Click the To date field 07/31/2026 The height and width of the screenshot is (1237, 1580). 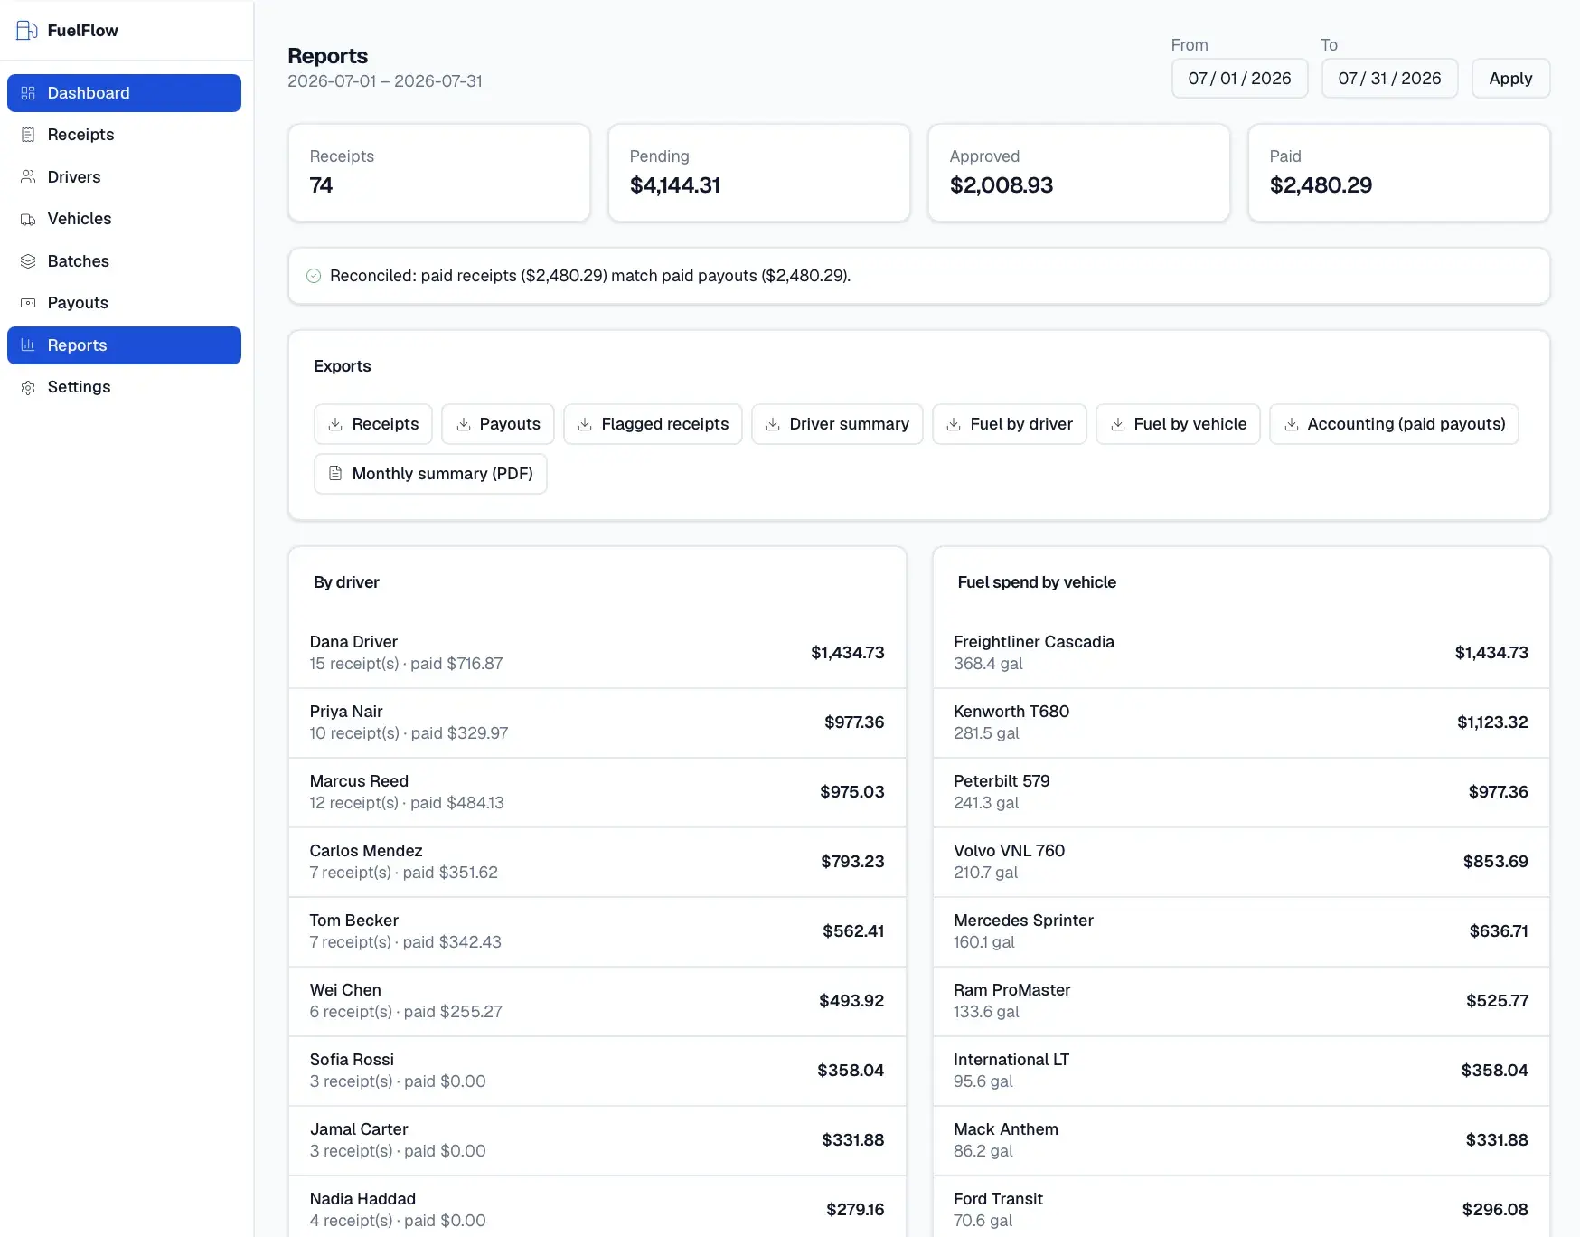1389,79
